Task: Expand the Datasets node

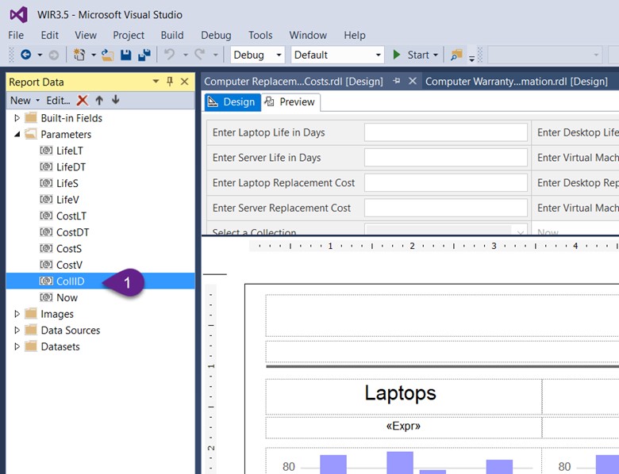Action: [17, 346]
